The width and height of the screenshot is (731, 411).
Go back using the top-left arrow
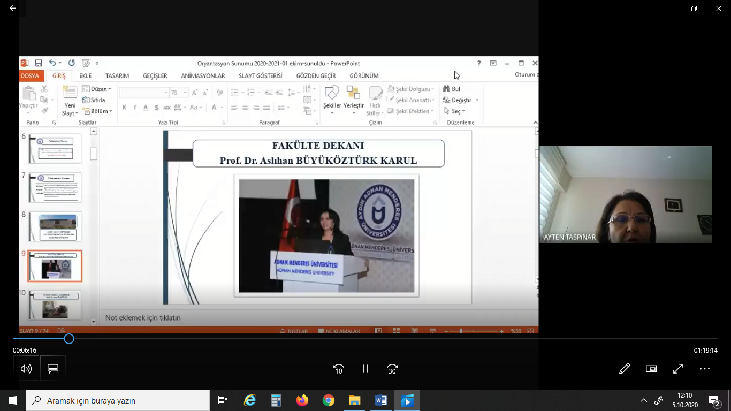[13, 8]
